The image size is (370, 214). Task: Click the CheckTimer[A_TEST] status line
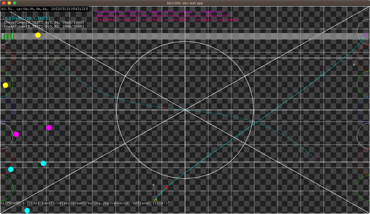(x=44, y=22)
